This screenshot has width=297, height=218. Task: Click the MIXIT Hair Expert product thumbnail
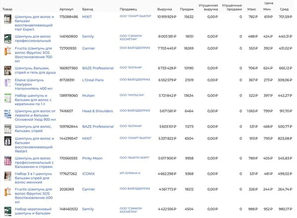coord(8,19)
